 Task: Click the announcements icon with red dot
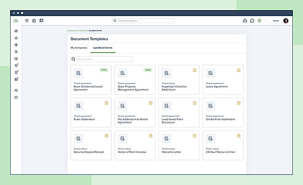[x=17, y=65]
